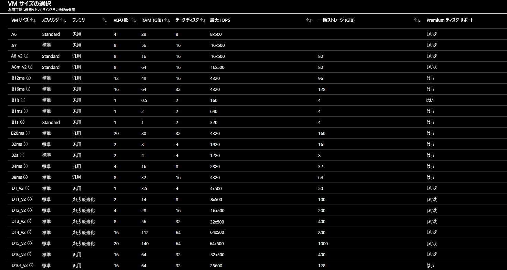Select the A8_v2 VM size name
Screen dimensions: 507x270
[17, 56]
